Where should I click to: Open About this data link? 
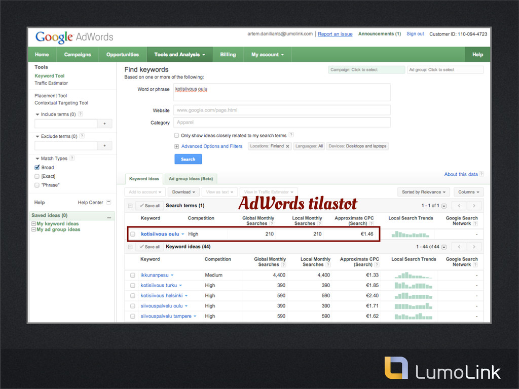tap(461, 174)
